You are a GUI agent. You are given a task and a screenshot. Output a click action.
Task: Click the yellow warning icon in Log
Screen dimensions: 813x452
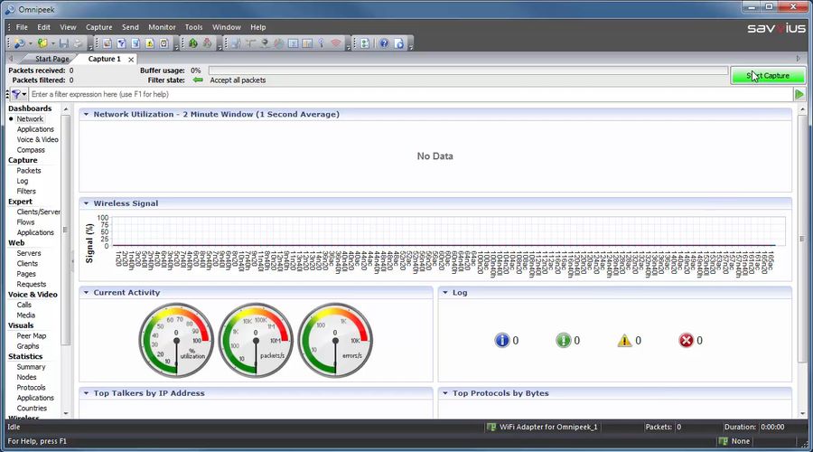(x=624, y=341)
